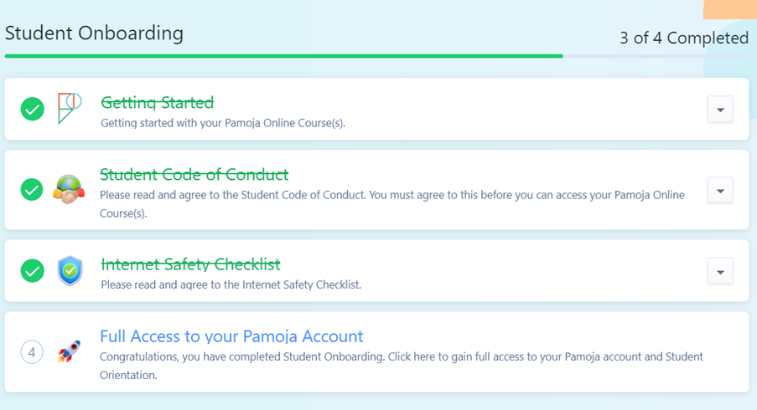Click the step 4 number circle
The image size is (757, 410).
coord(32,352)
